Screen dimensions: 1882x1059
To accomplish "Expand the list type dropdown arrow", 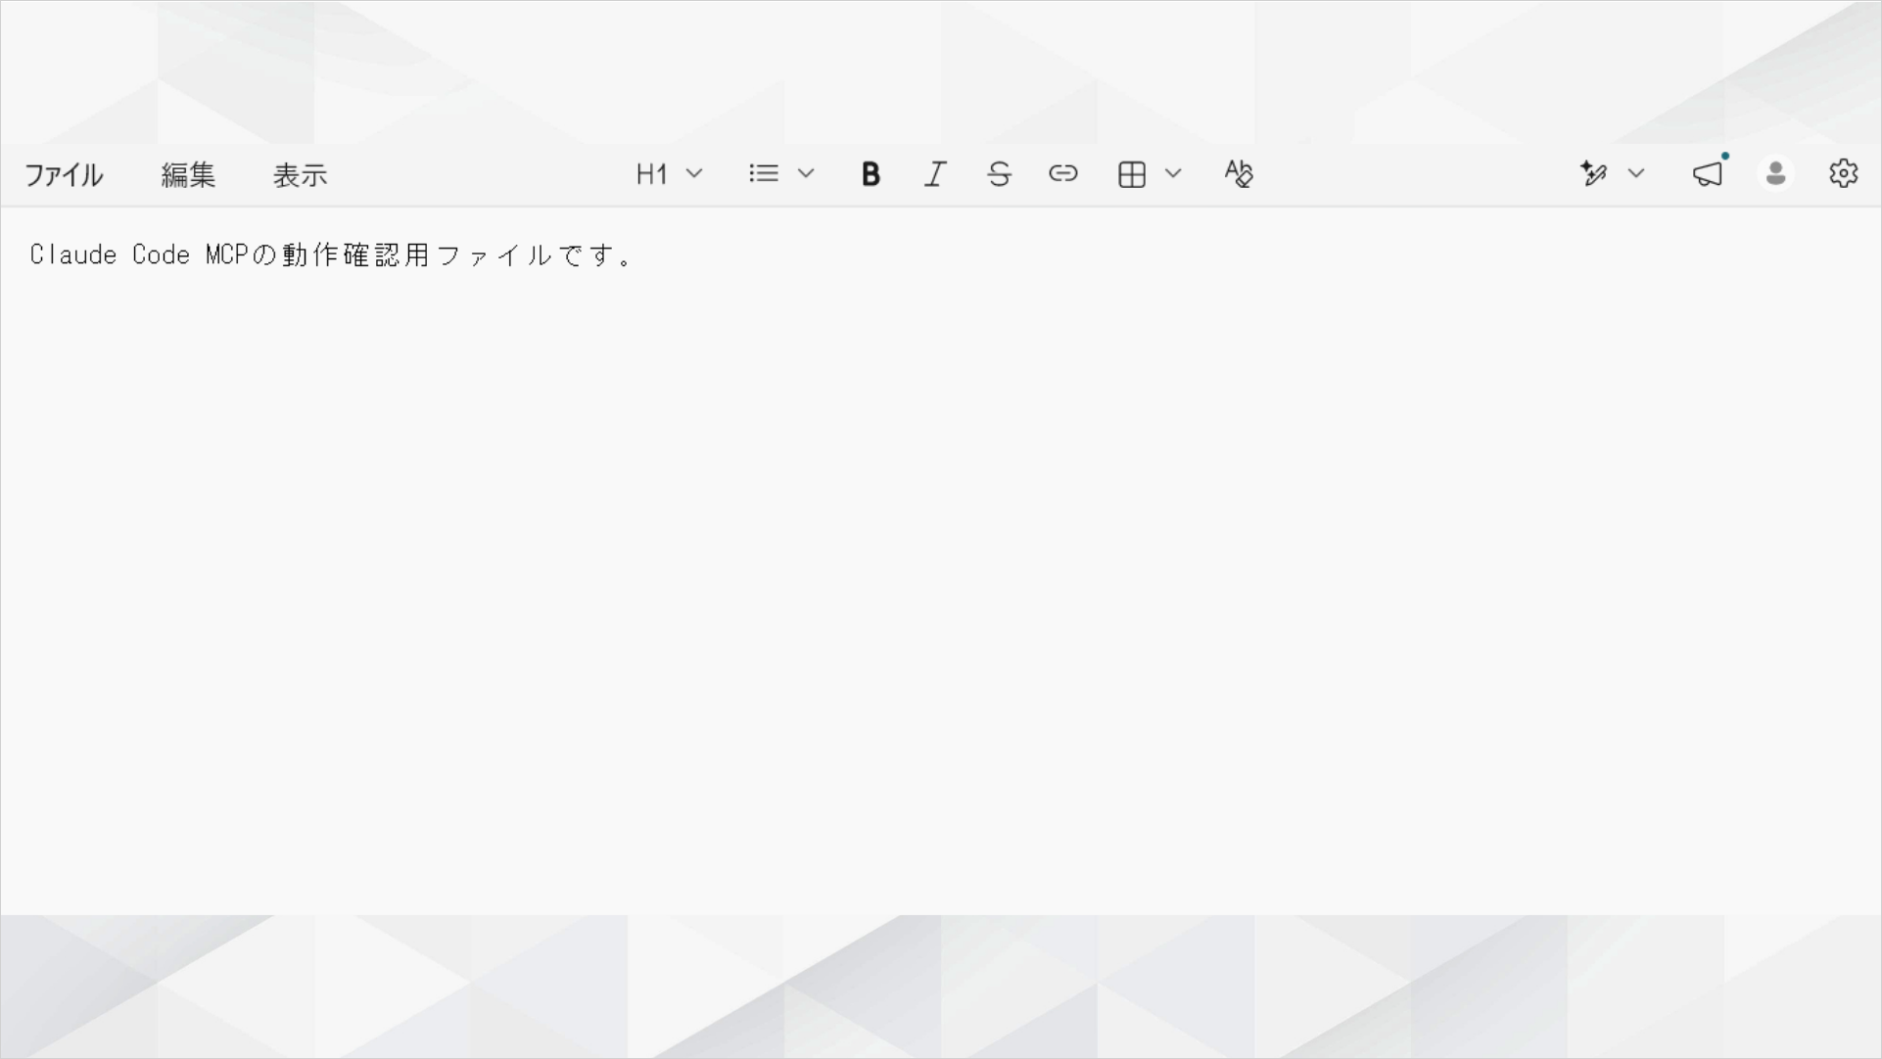I will 806,174.
